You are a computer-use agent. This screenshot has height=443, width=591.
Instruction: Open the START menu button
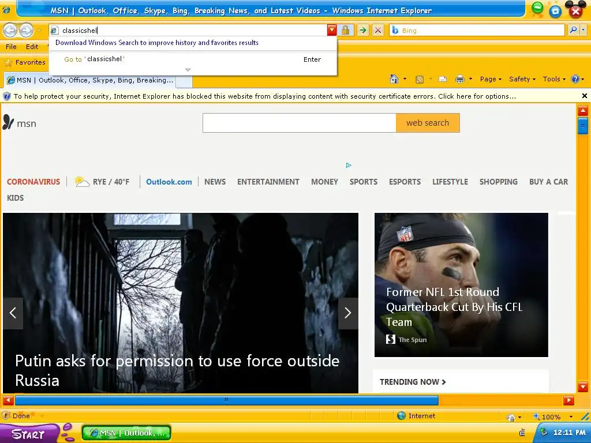pyautogui.click(x=28, y=434)
